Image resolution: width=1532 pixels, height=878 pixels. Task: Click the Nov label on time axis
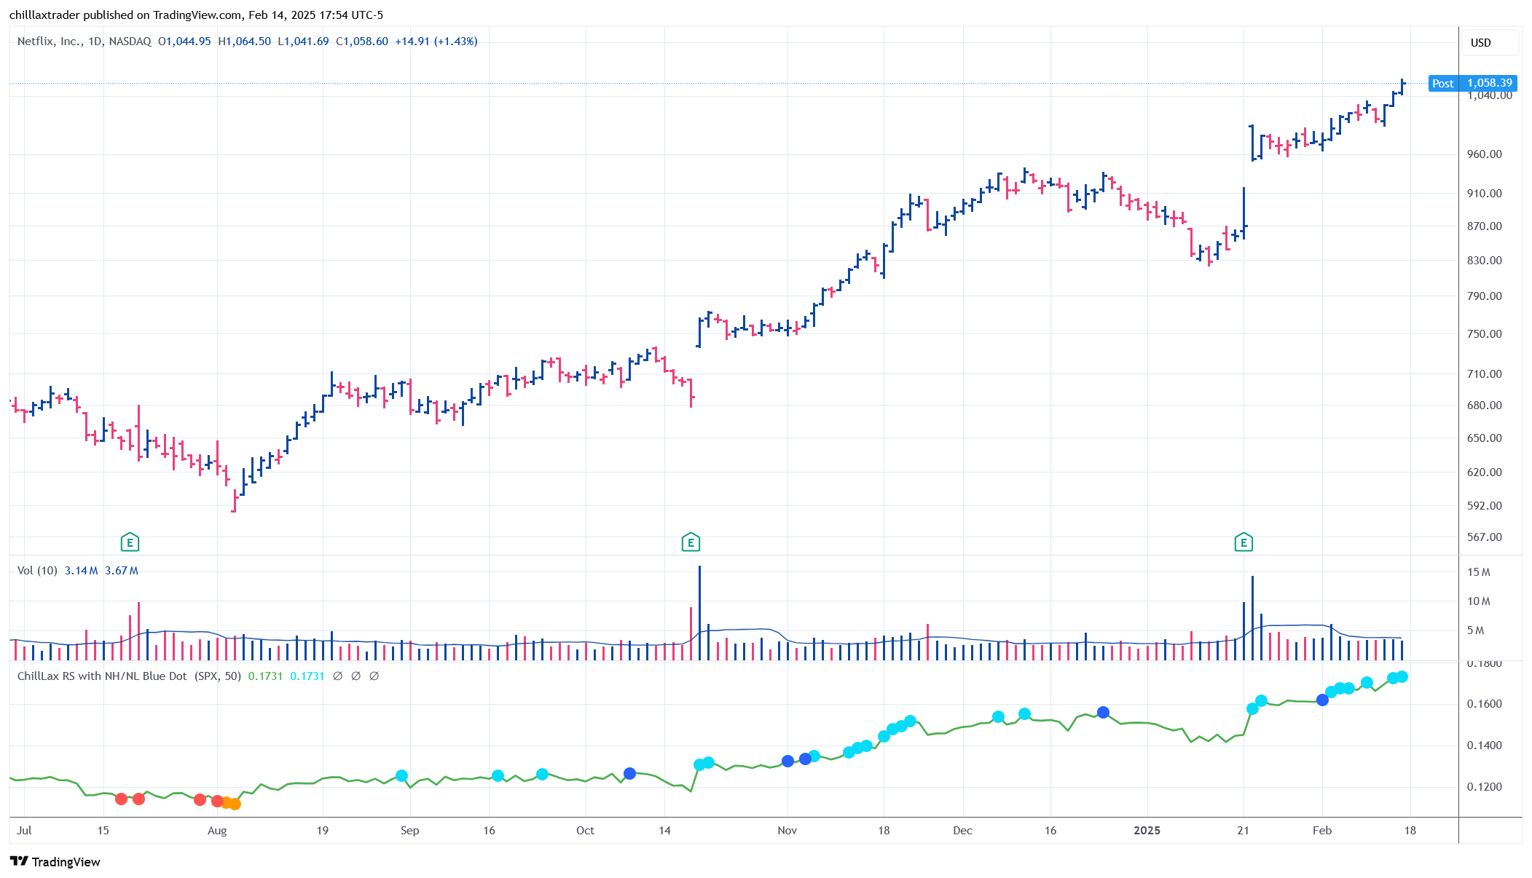[x=787, y=830]
